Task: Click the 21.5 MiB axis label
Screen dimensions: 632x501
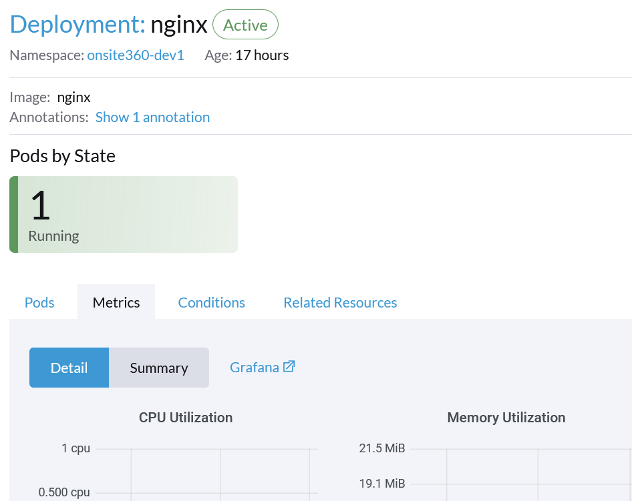Action: click(x=381, y=448)
